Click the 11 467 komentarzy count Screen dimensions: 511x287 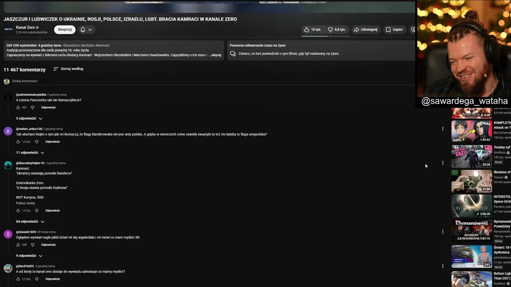pos(25,70)
